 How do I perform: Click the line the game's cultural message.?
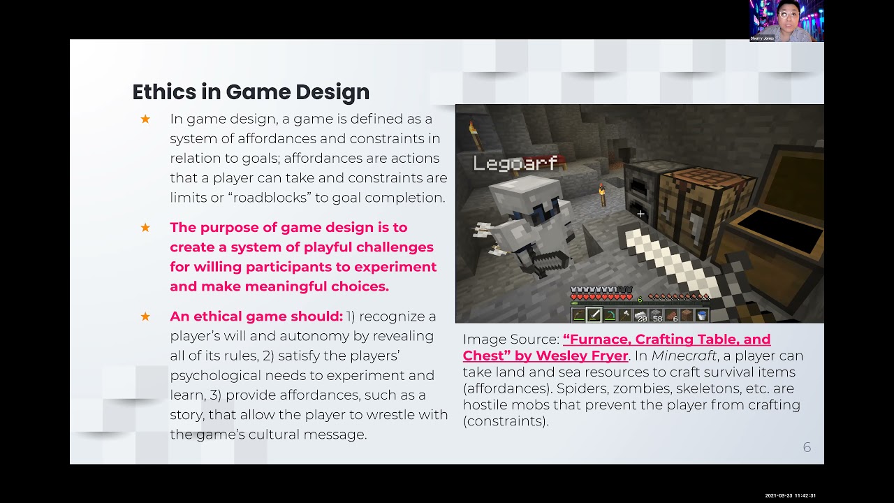coord(268,435)
